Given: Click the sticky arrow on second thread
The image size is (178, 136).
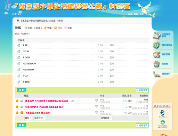Looking at the screenshot, I should (17, 107).
